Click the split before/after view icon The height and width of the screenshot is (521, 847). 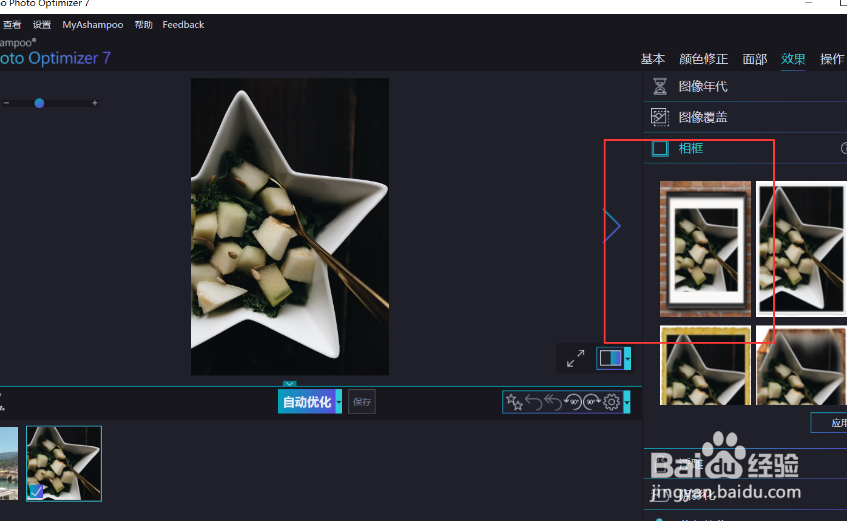(x=610, y=358)
